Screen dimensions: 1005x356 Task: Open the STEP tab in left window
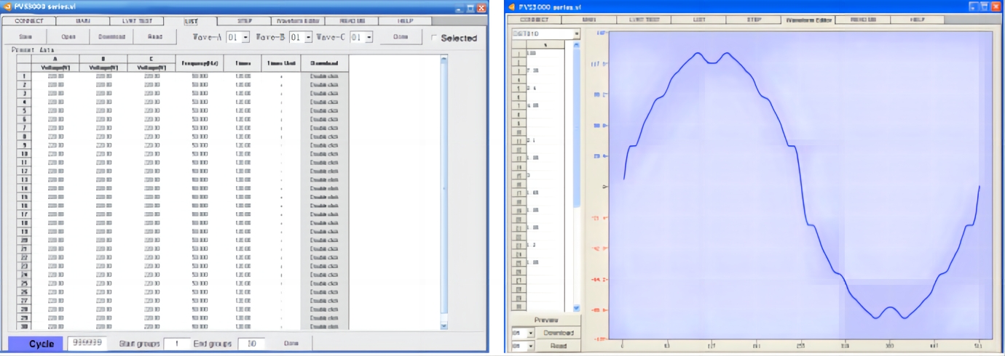(x=245, y=21)
